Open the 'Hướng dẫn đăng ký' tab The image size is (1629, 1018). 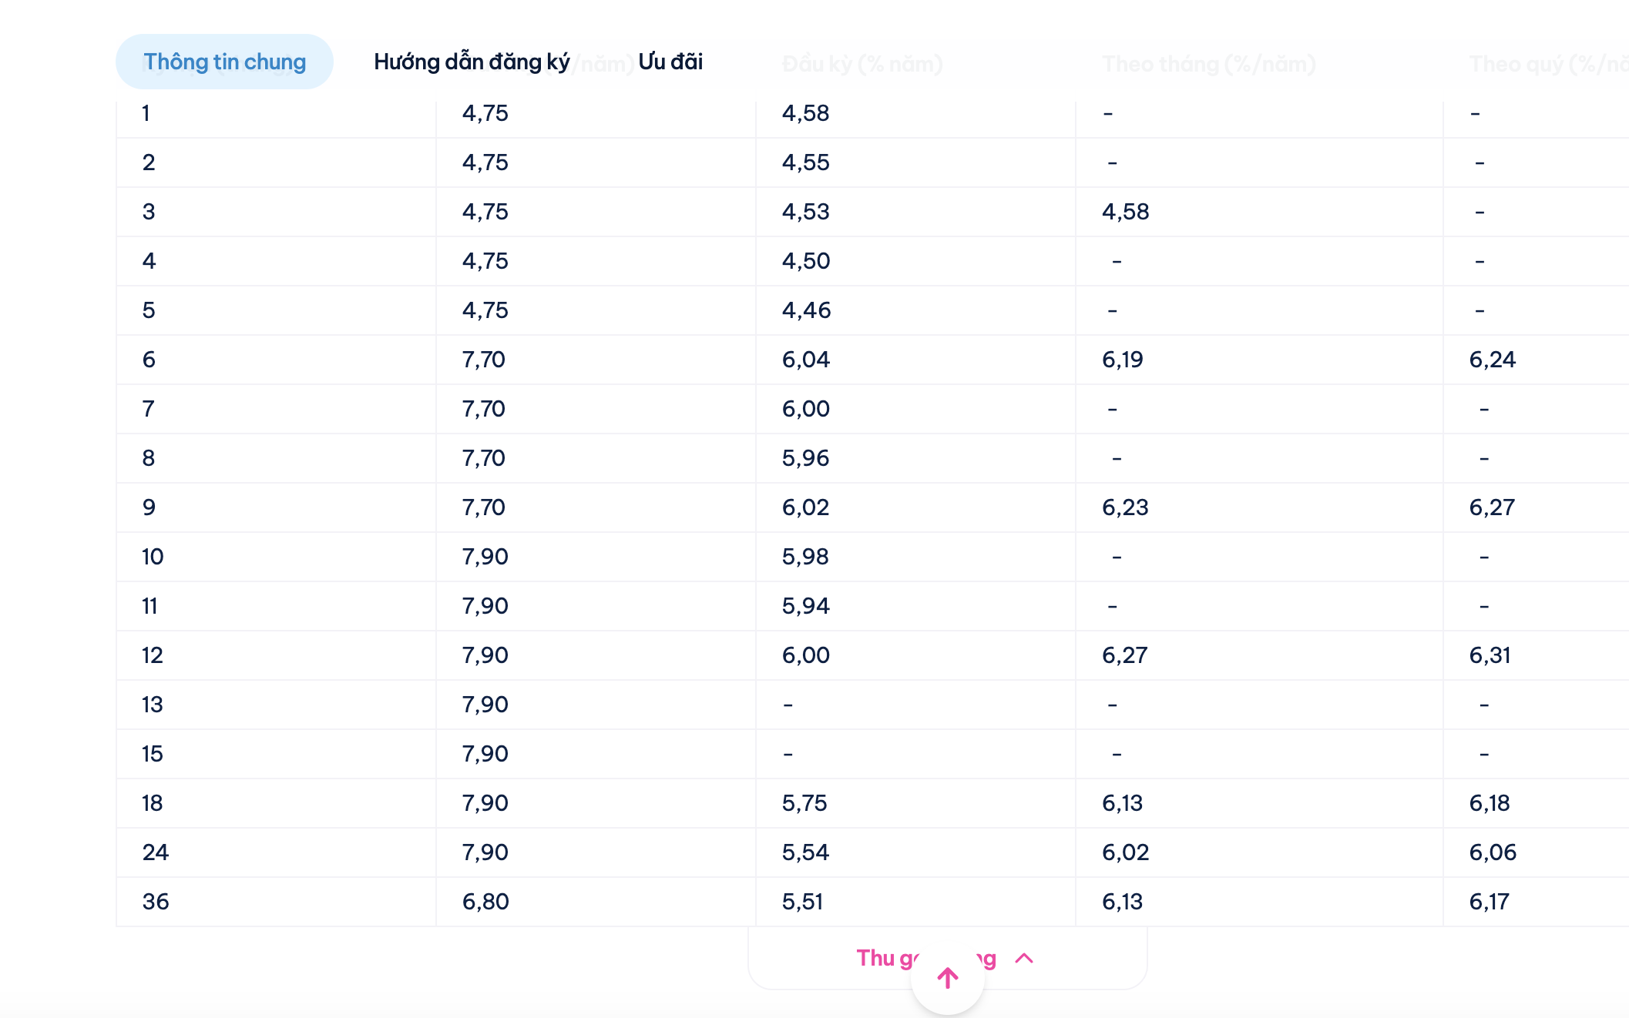(x=471, y=62)
